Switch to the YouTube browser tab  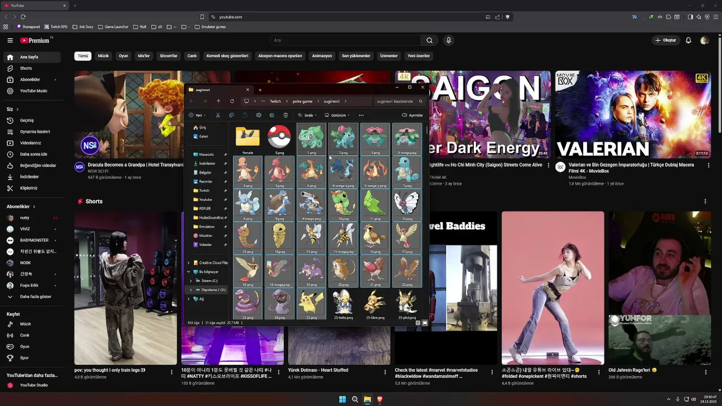[35, 6]
